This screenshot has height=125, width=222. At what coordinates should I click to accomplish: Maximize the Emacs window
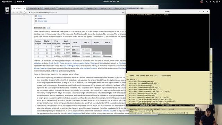tap(204, 11)
